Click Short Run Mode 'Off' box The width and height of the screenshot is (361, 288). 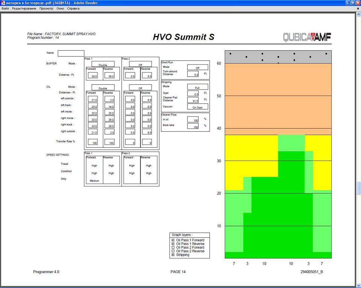[x=197, y=67]
